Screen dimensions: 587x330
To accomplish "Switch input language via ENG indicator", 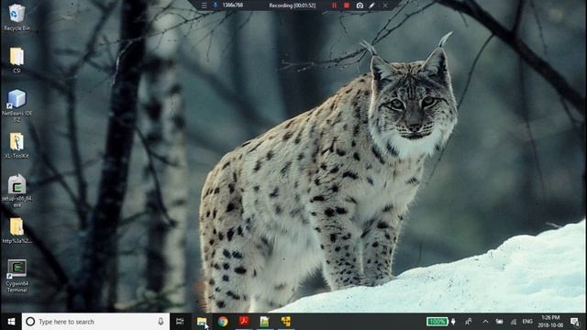I will click(527, 322).
